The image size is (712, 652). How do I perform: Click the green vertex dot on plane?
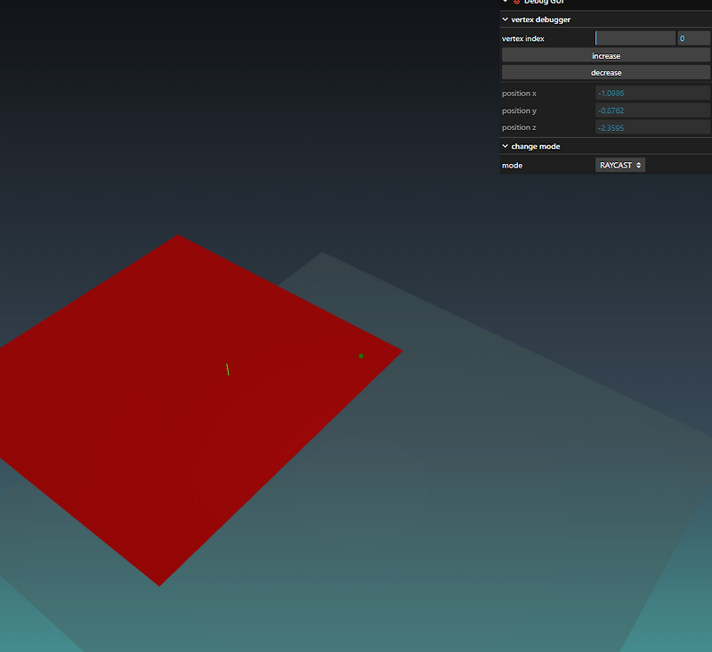(361, 356)
